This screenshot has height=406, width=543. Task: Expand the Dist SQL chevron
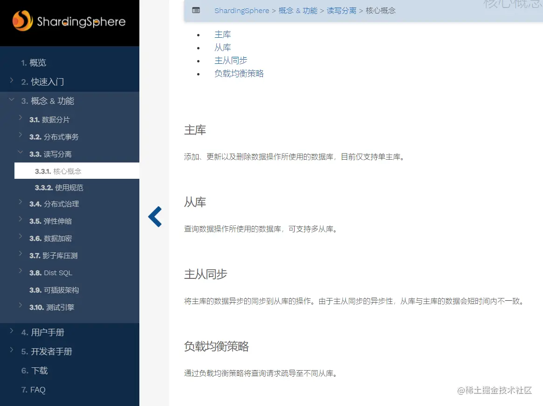pos(21,271)
